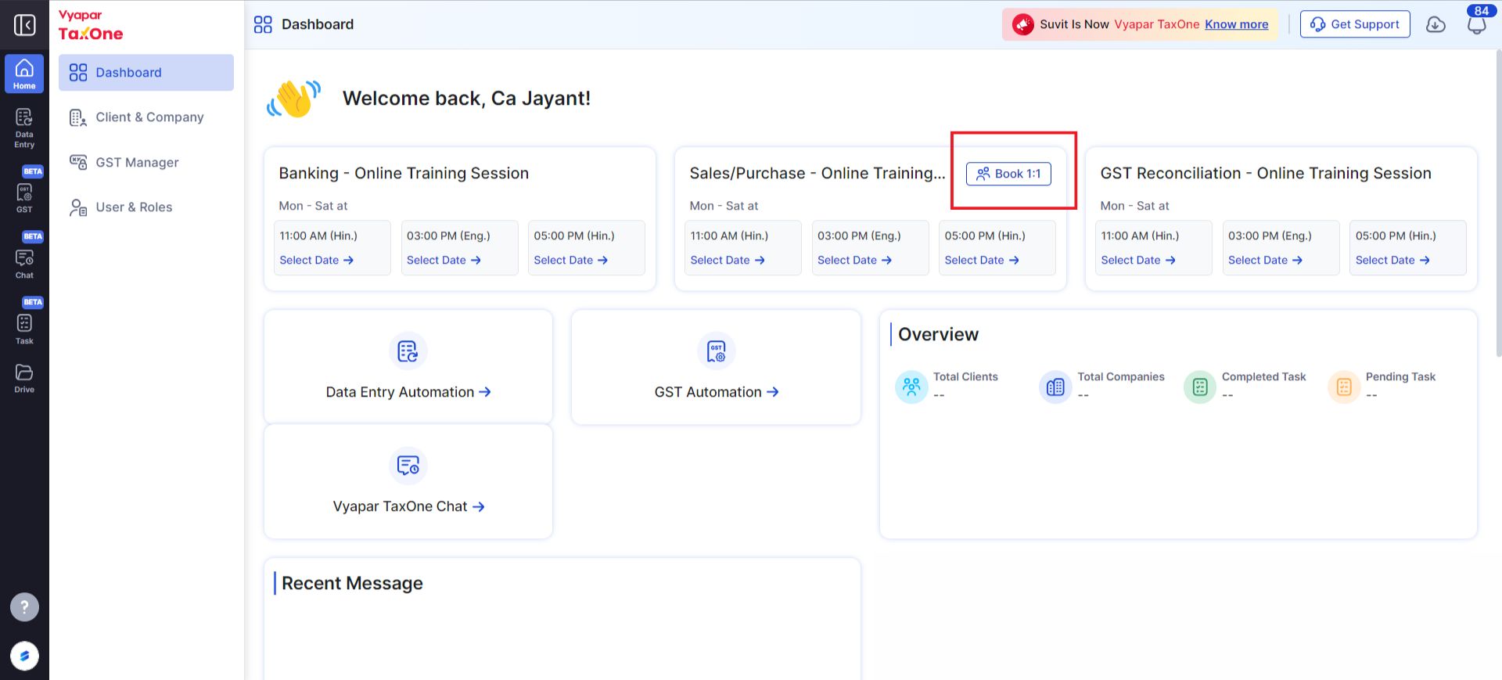Click the Recent Message heading

(x=352, y=583)
